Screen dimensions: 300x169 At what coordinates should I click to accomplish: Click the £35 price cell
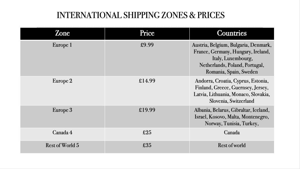pos(147,147)
